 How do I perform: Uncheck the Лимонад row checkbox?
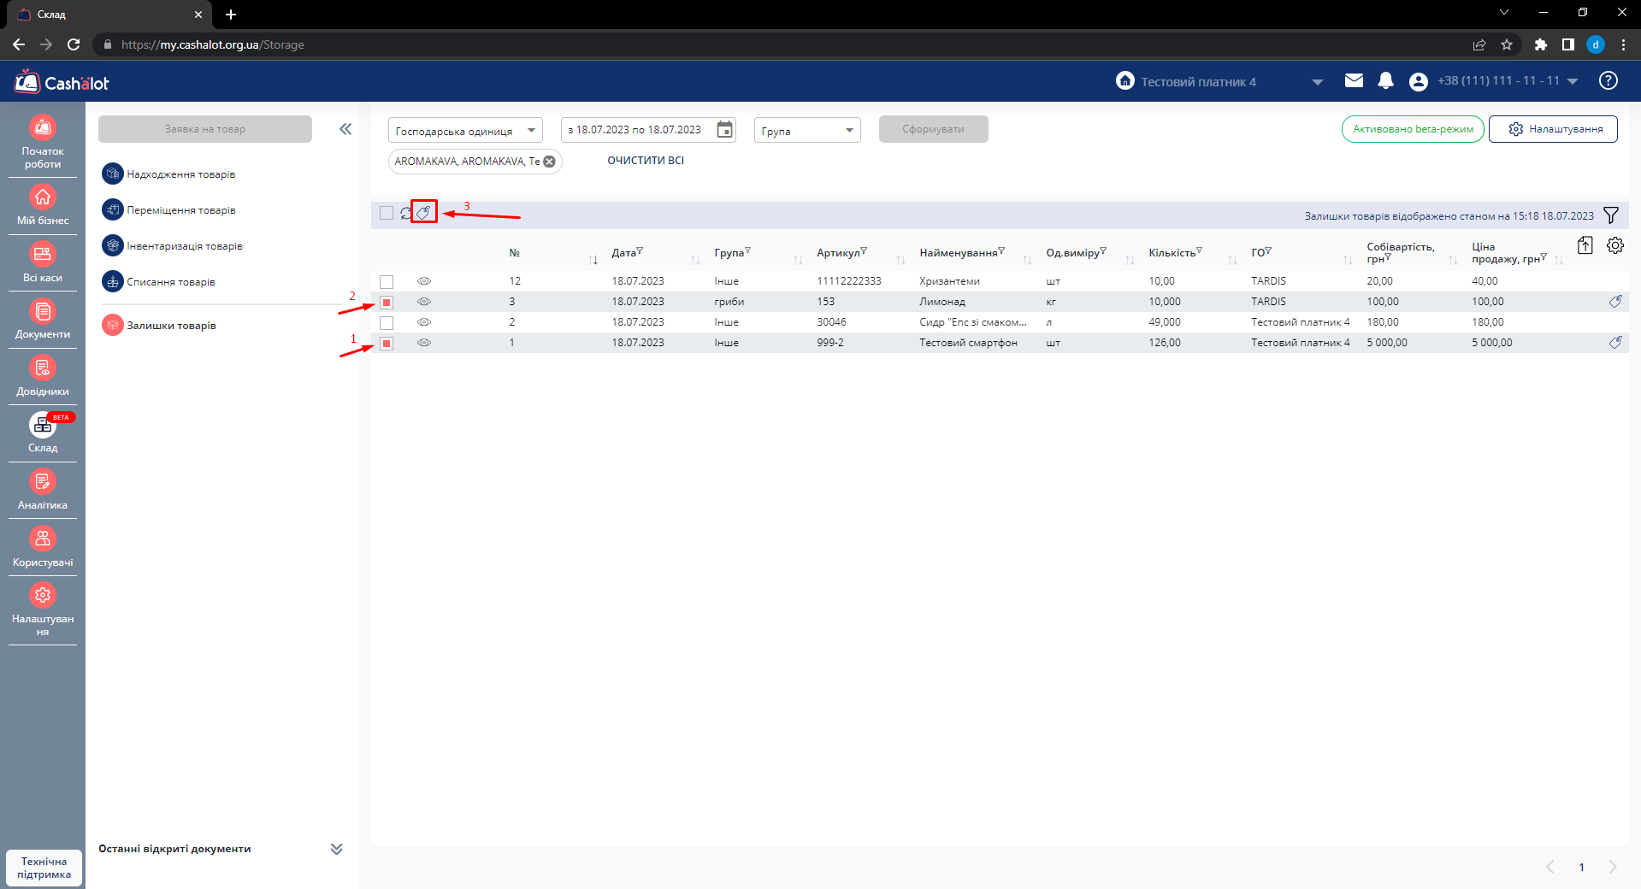click(x=387, y=302)
